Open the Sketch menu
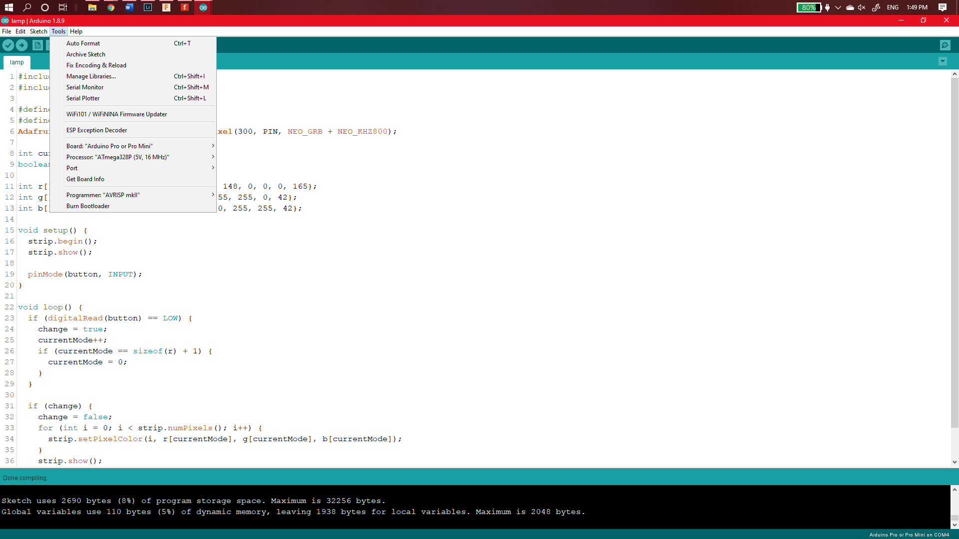Screen dimensions: 959x539 [x=38, y=31]
